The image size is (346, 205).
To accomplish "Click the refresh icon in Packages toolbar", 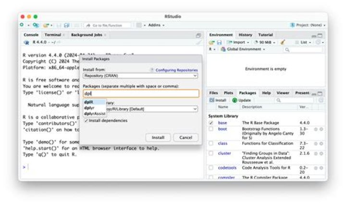I will [321, 100].
